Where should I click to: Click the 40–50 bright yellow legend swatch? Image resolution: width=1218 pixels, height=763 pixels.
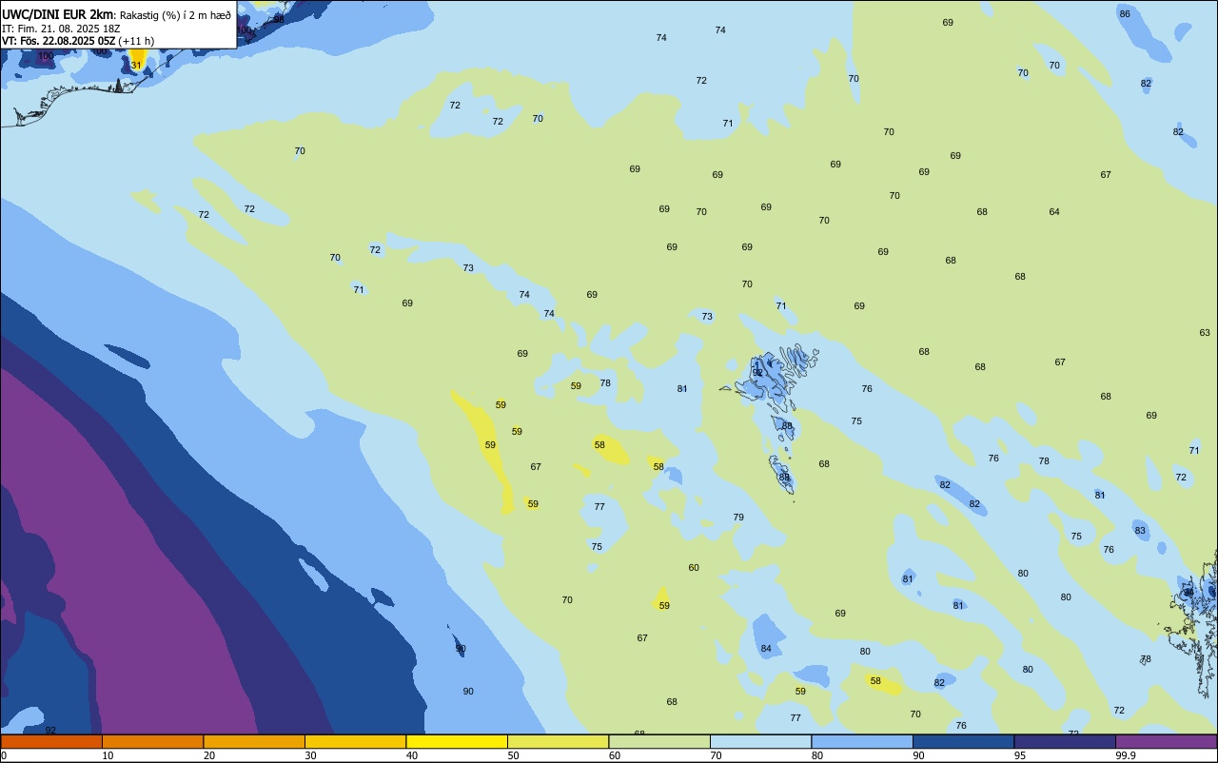(x=457, y=741)
